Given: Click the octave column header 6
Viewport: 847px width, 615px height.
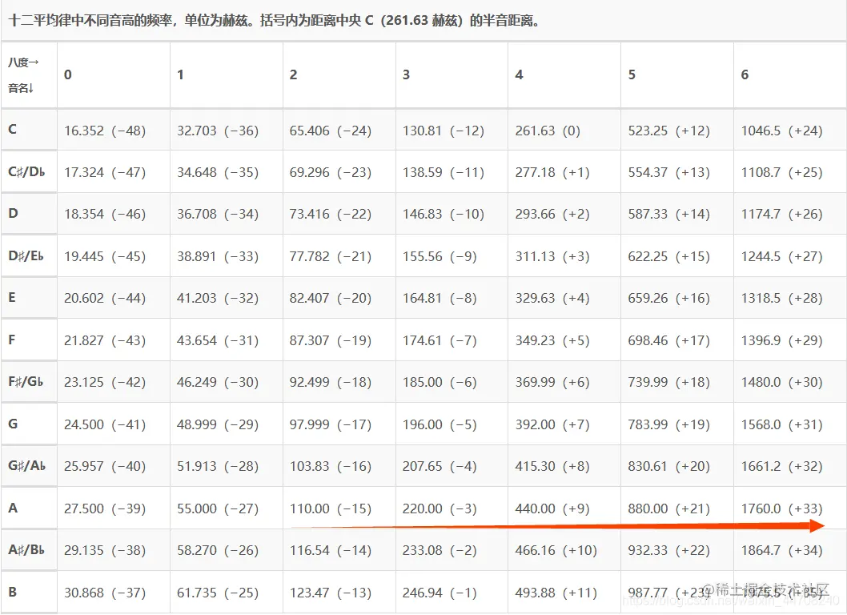Looking at the screenshot, I should (790, 74).
